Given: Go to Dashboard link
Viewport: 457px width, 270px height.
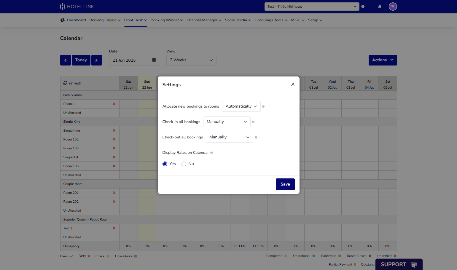Looking at the screenshot, I should [76, 20].
